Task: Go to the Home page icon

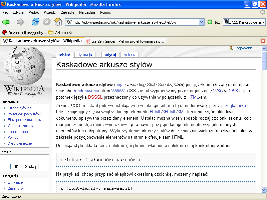Action: coord(58,22)
